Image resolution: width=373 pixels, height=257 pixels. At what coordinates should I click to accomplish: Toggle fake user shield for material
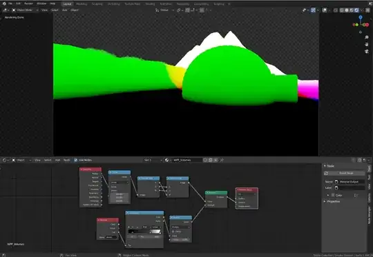click(206, 160)
